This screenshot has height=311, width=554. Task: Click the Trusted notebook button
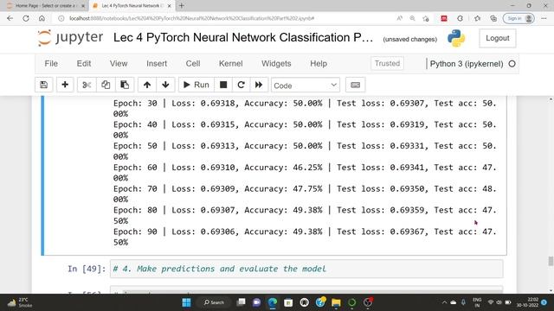tap(387, 63)
